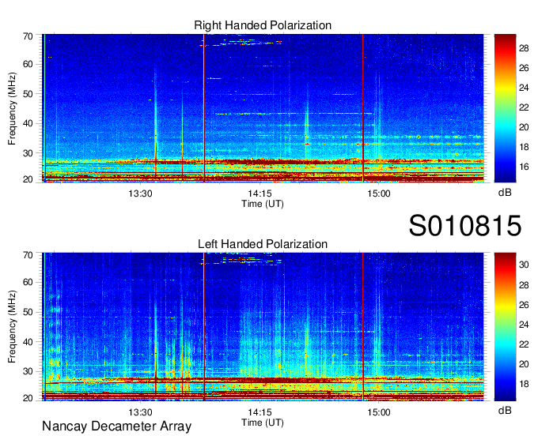Click the 14:15 tick label on top plot
Viewport: 538px width, 436px height.
(260, 194)
